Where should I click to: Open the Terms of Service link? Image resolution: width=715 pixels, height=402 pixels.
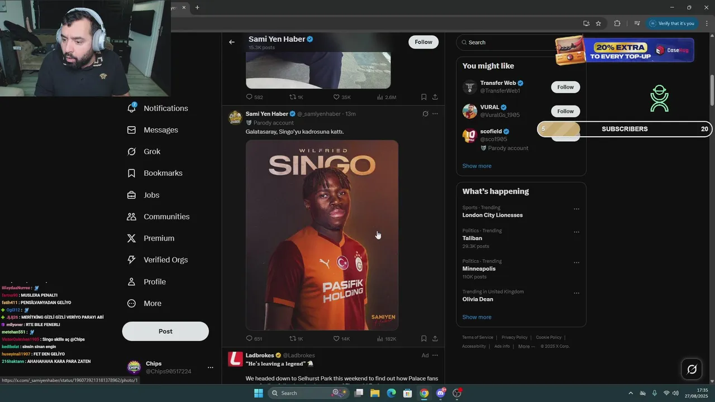tap(478, 337)
